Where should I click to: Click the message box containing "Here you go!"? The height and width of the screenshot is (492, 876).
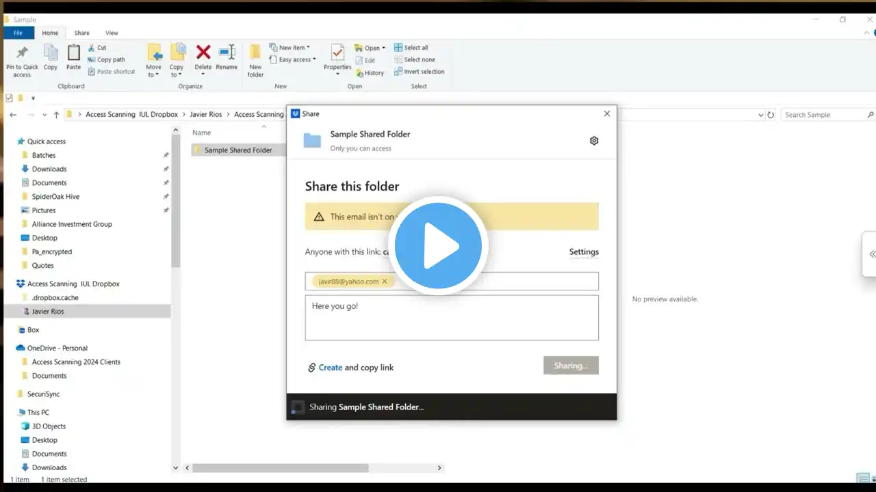point(452,318)
